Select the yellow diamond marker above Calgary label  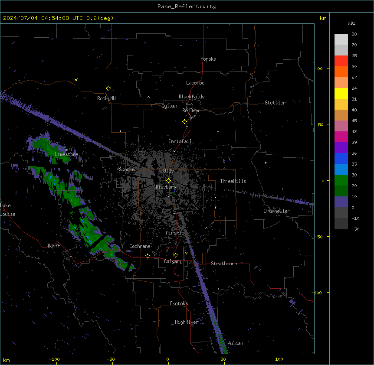pyautogui.click(x=176, y=255)
